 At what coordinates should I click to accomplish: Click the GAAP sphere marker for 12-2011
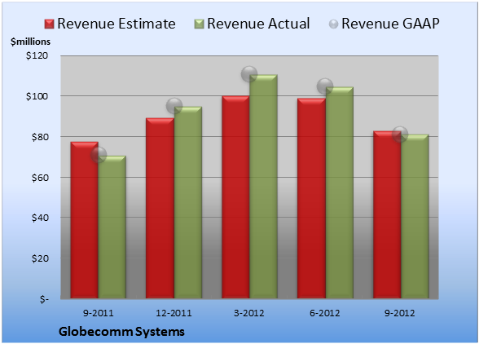pyautogui.click(x=174, y=106)
